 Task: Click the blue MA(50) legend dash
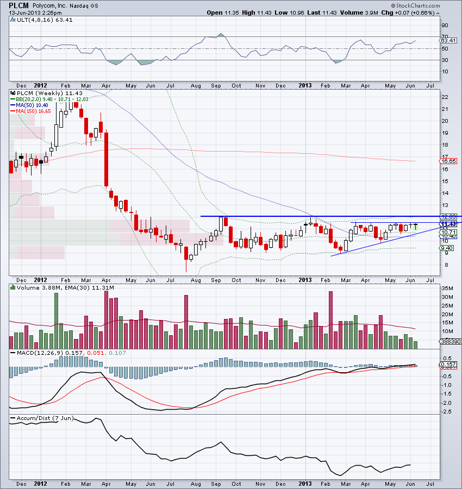coord(13,105)
